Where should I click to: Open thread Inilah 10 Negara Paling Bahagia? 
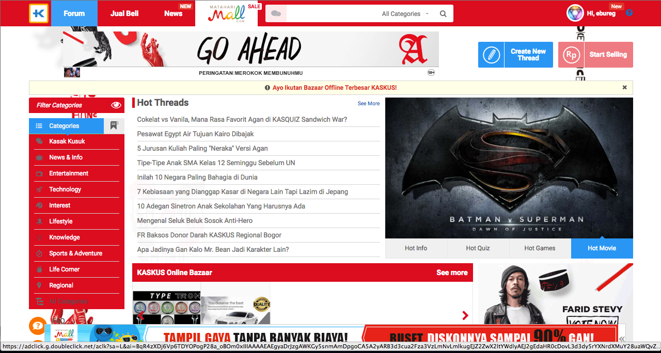pyautogui.click(x=197, y=178)
